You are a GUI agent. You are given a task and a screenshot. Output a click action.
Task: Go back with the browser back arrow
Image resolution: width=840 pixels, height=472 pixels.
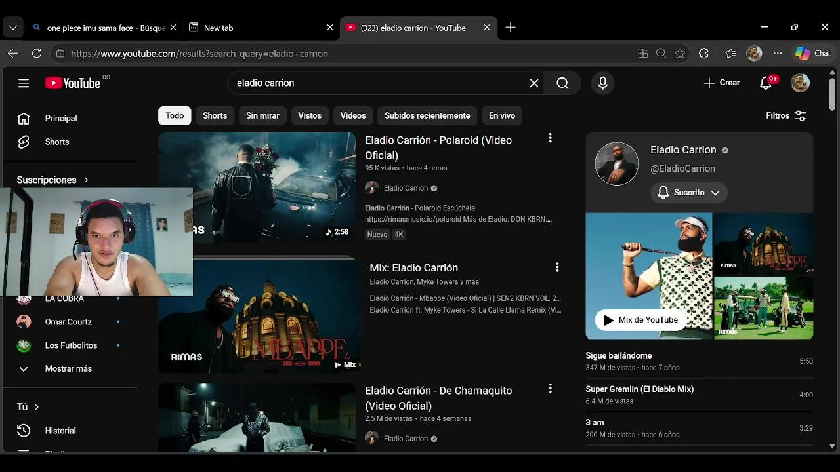(x=13, y=54)
